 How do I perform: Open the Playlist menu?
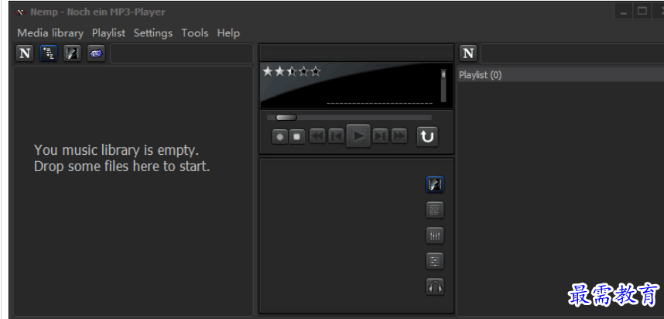click(x=109, y=33)
